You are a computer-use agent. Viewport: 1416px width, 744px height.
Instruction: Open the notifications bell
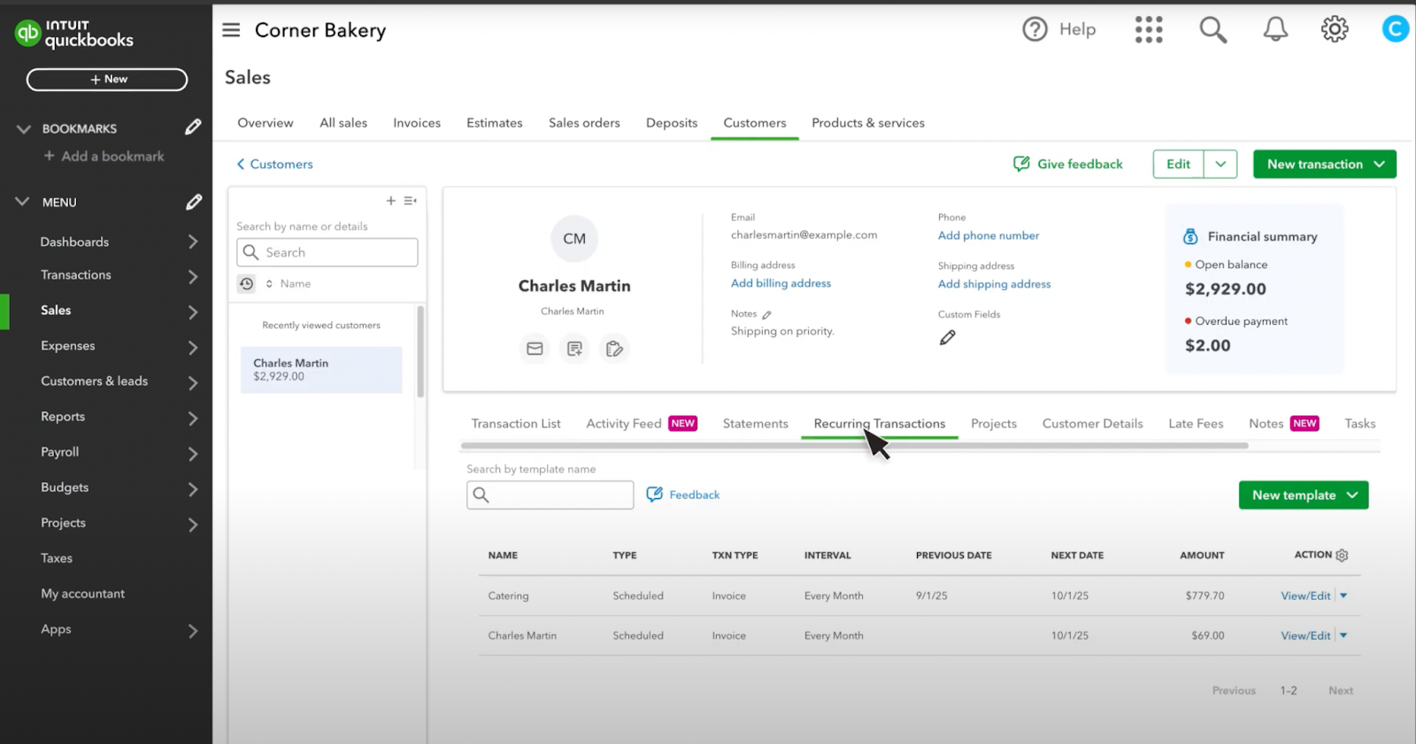(x=1275, y=29)
